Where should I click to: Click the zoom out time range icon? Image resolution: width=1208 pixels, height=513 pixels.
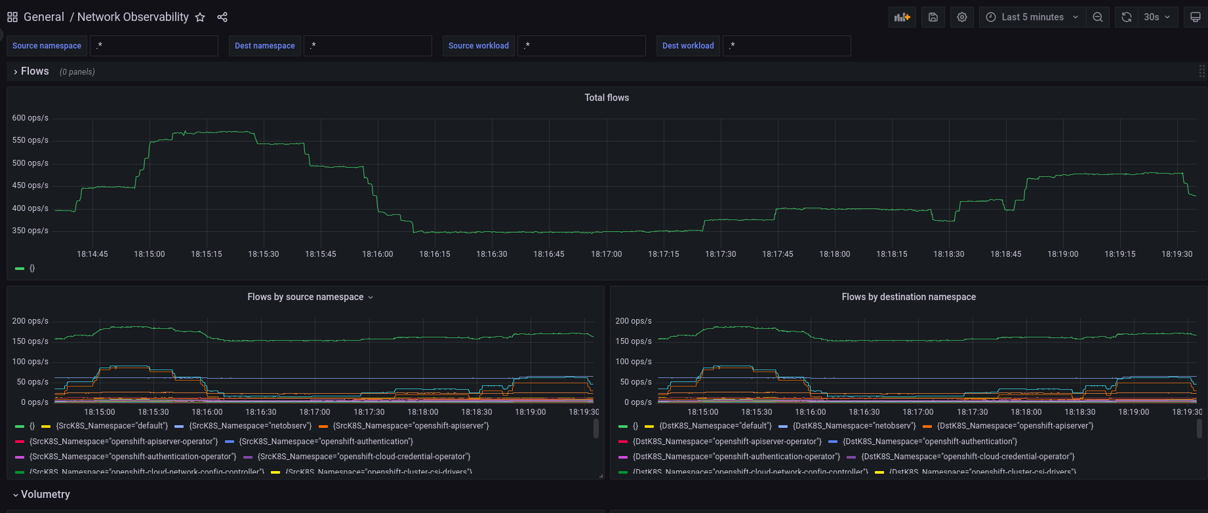[1098, 18]
